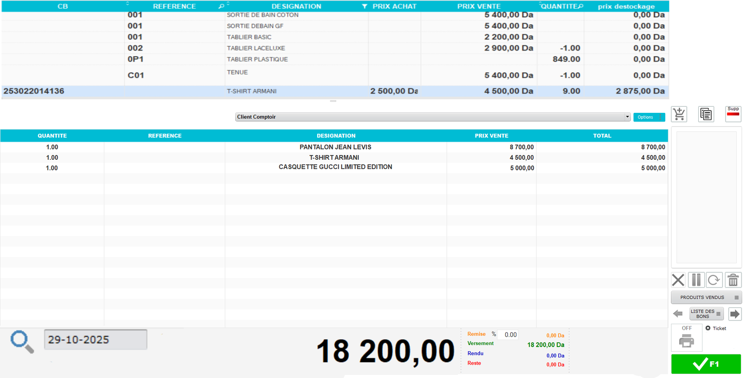Viewport: 744px width, 378px height.
Task: Select the T-SHIRT ARMANI sale row
Action: pos(335,157)
